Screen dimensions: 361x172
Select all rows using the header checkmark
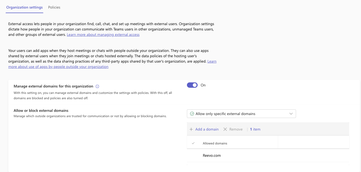point(193,143)
